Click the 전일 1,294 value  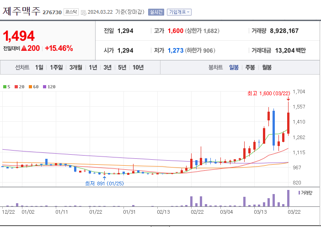(125, 31)
